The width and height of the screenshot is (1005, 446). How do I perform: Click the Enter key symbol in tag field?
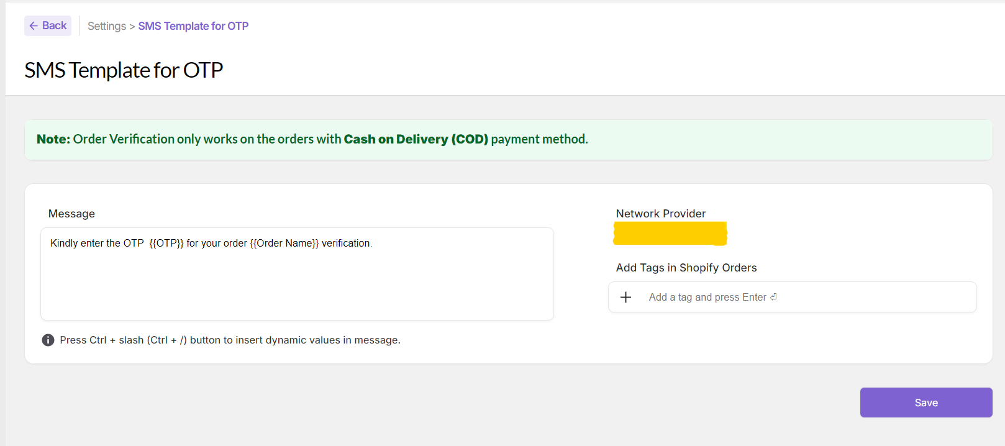coord(773,297)
